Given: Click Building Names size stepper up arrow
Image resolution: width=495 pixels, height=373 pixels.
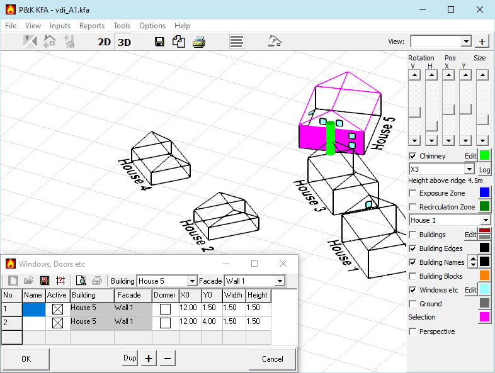Looking at the screenshot, I should [x=472, y=259].
